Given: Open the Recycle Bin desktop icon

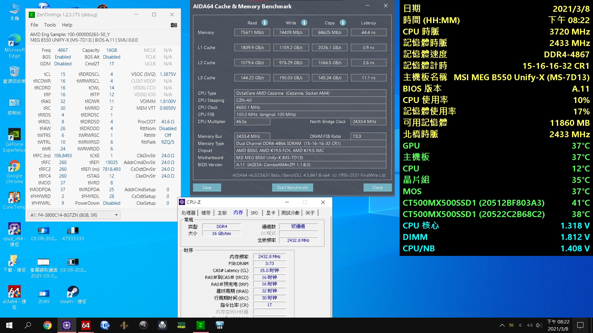Looking at the screenshot, I should [x=14, y=75].
